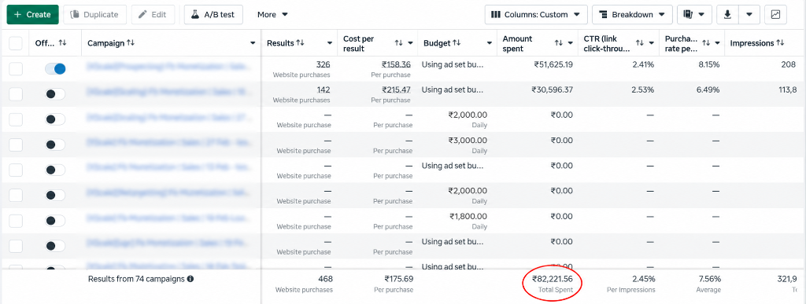The image size is (806, 304).
Task: Click the 326 website purchases cell
Action: click(324, 64)
